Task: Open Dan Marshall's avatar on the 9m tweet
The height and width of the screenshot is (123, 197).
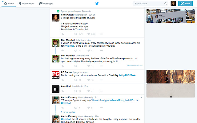Action: (x=55, y=59)
